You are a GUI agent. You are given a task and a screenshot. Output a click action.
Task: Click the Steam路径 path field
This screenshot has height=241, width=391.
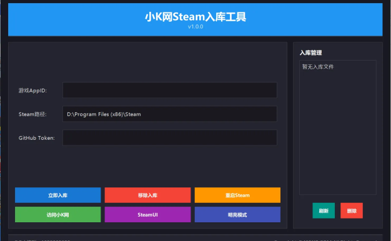click(170, 114)
